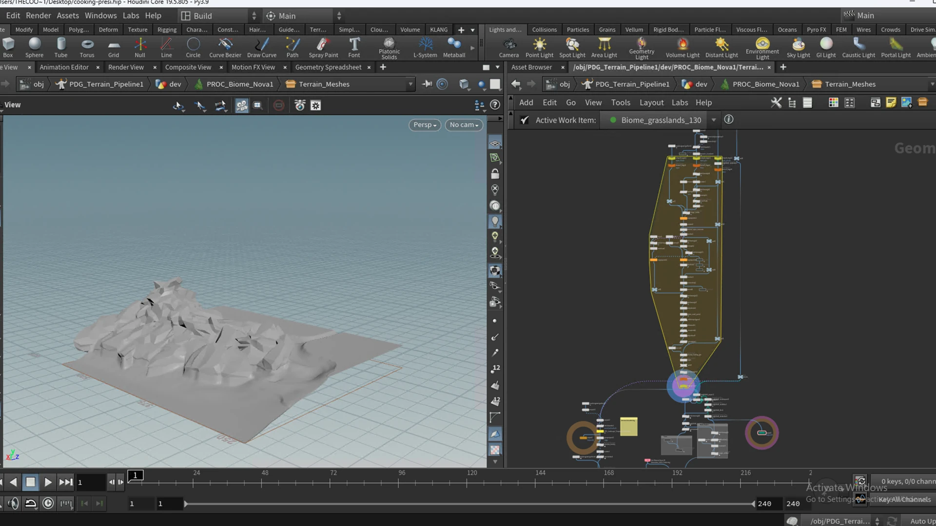
Task: Toggle the Active Work Item checkmark
Action: (x=525, y=120)
